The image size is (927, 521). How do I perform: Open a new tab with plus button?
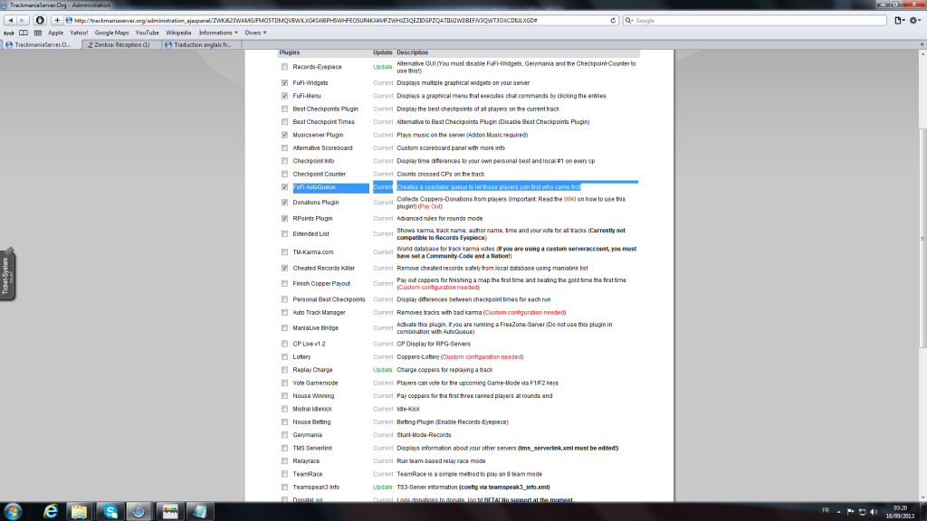[922, 44]
